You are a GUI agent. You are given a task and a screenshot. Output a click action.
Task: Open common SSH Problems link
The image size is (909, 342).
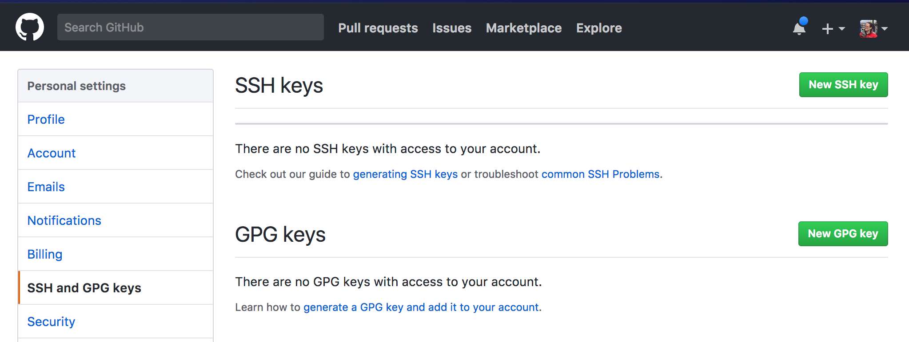pyautogui.click(x=600, y=174)
